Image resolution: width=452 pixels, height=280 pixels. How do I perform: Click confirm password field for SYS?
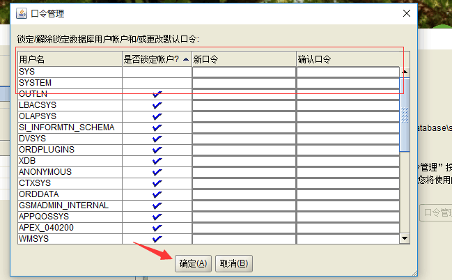348,72
